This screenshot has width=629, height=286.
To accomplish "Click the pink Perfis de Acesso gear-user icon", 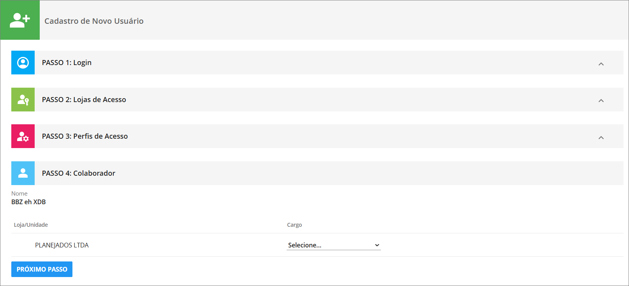I will [x=23, y=136].
